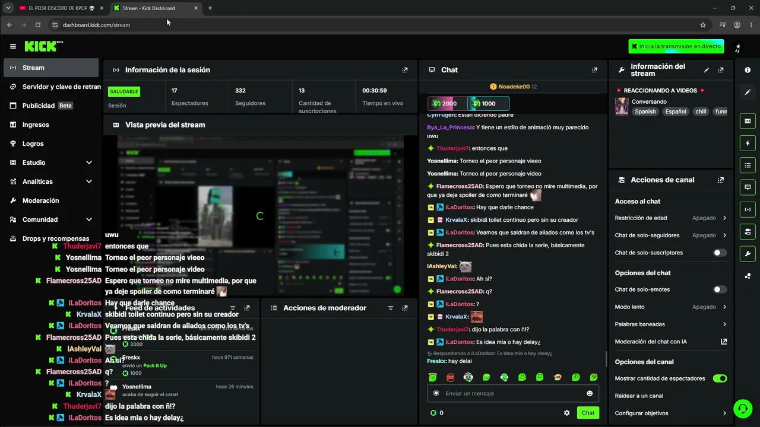Click the info icon in the right rail

[x=748, y=70]
